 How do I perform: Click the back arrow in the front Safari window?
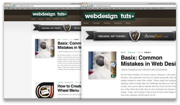click(x=83, y=6)
